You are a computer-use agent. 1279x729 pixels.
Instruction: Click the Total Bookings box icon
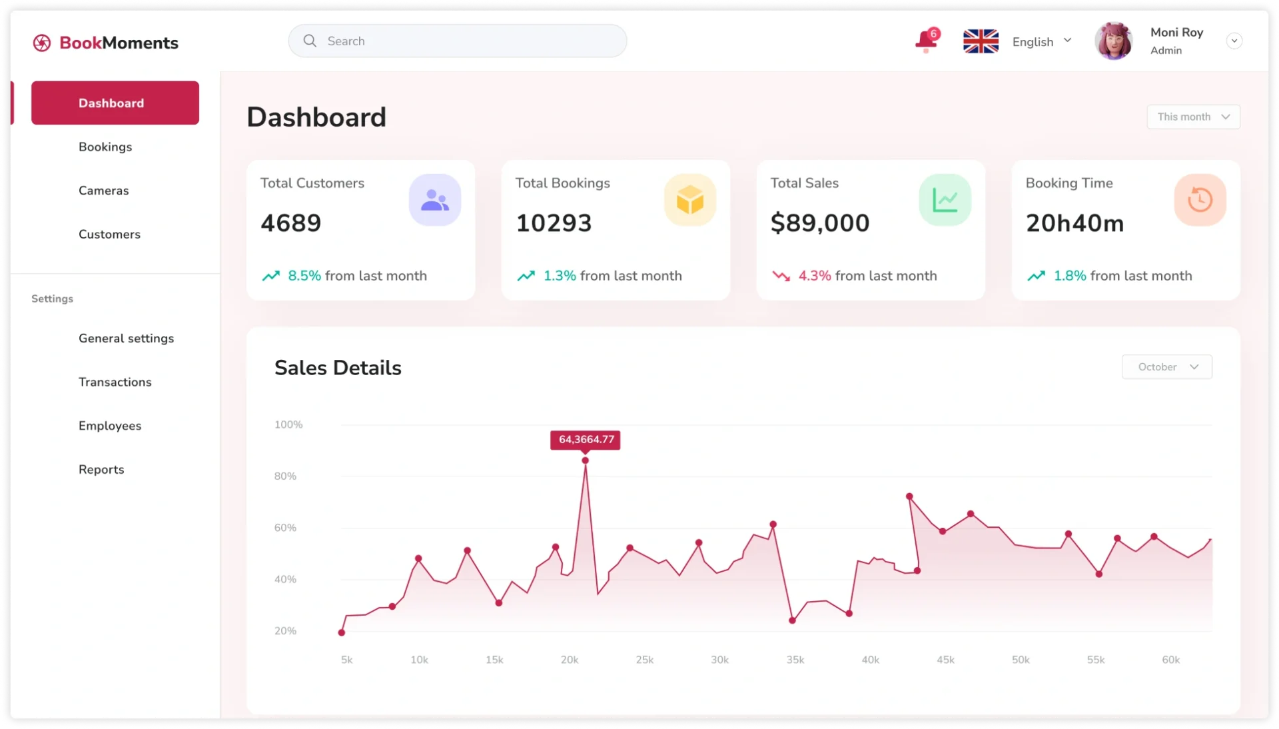(x=689, y=200)
